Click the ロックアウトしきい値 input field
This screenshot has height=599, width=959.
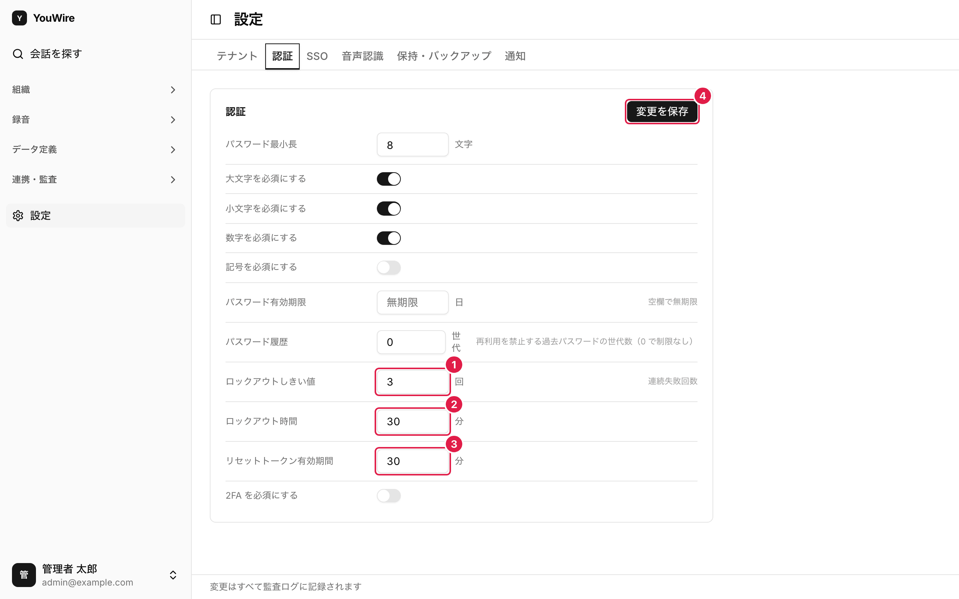(x=412, y=382)
